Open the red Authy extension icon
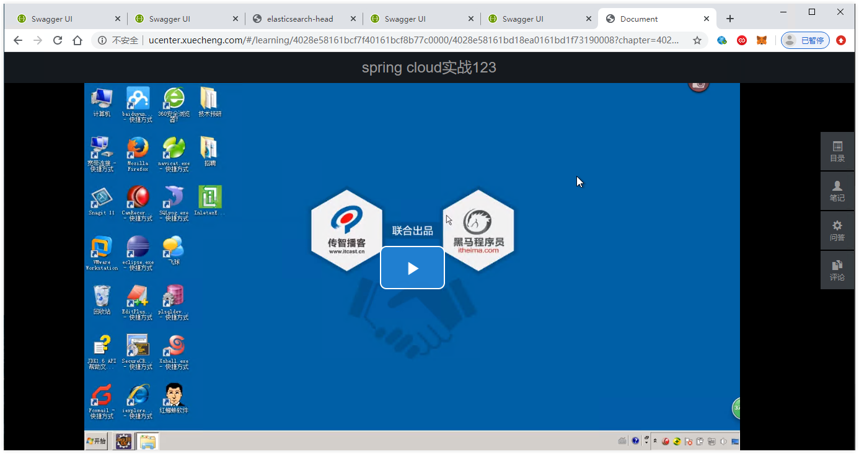 click(742, 40)
